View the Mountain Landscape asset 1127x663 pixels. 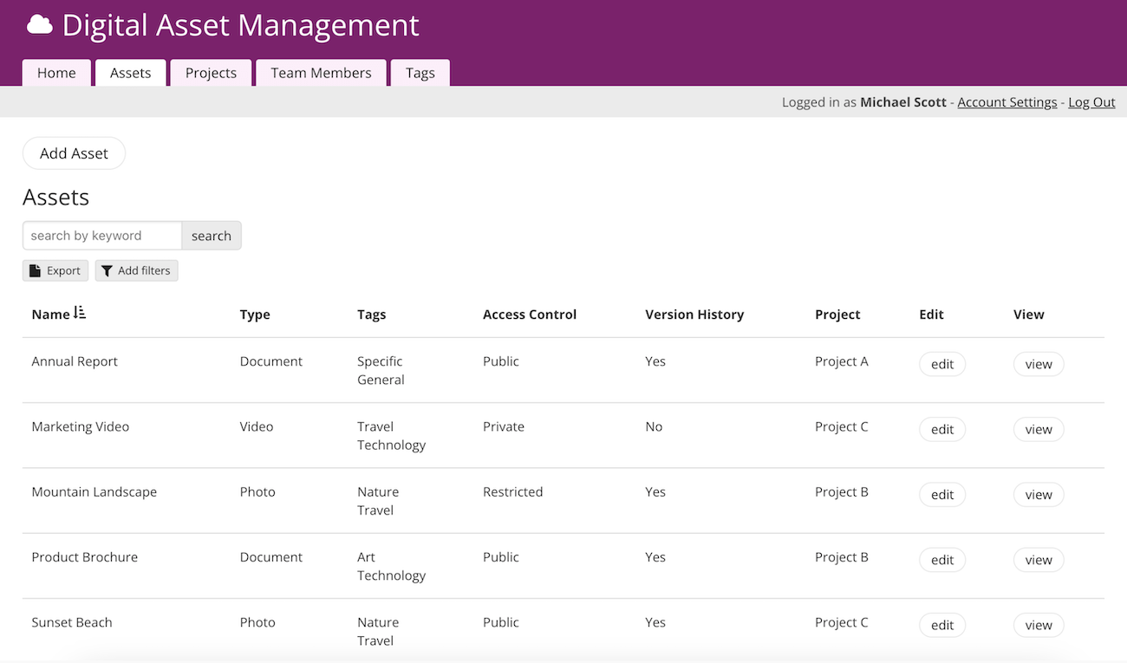click(x=1039, y=495)
